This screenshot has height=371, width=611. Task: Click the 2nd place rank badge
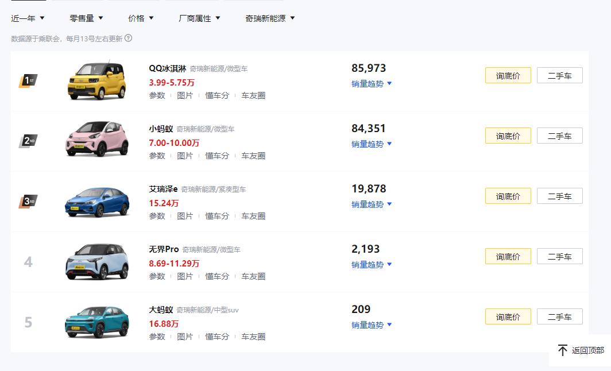[28, 141]
